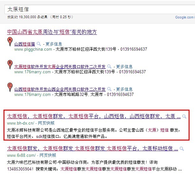Open the Google.com link at top right
195x174 pixels.
185,17
